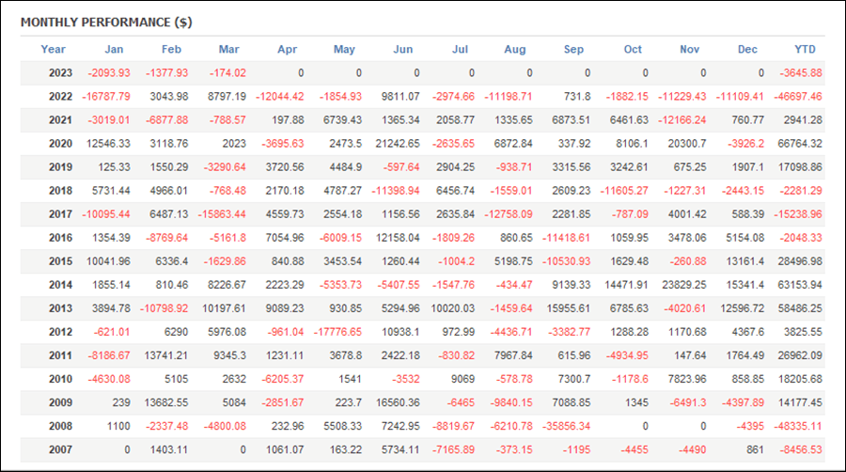
Task: Select the 2017 Mar value -15863.44
Action: (x=222, y=214)
